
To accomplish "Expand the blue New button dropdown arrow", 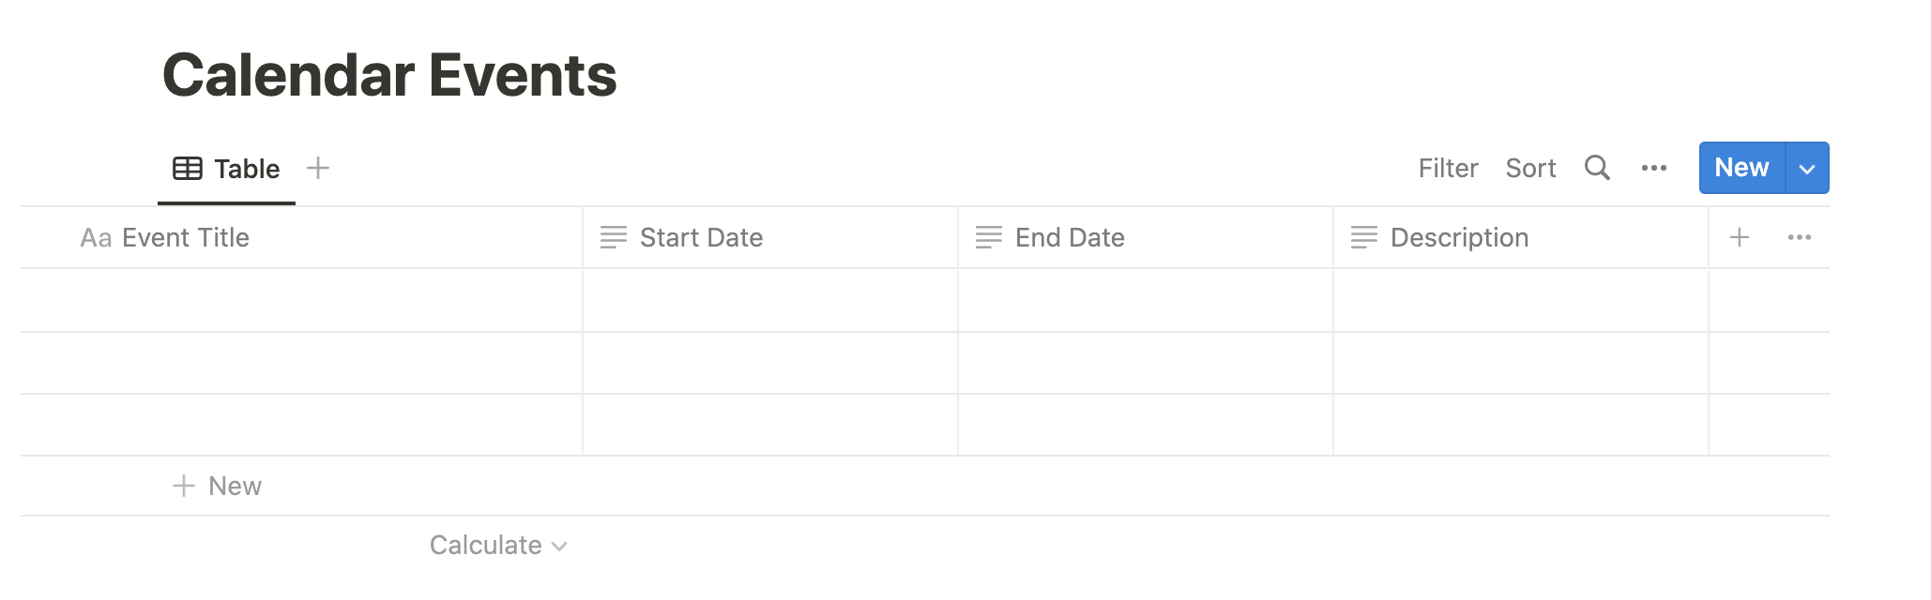I will point(1807,168).
